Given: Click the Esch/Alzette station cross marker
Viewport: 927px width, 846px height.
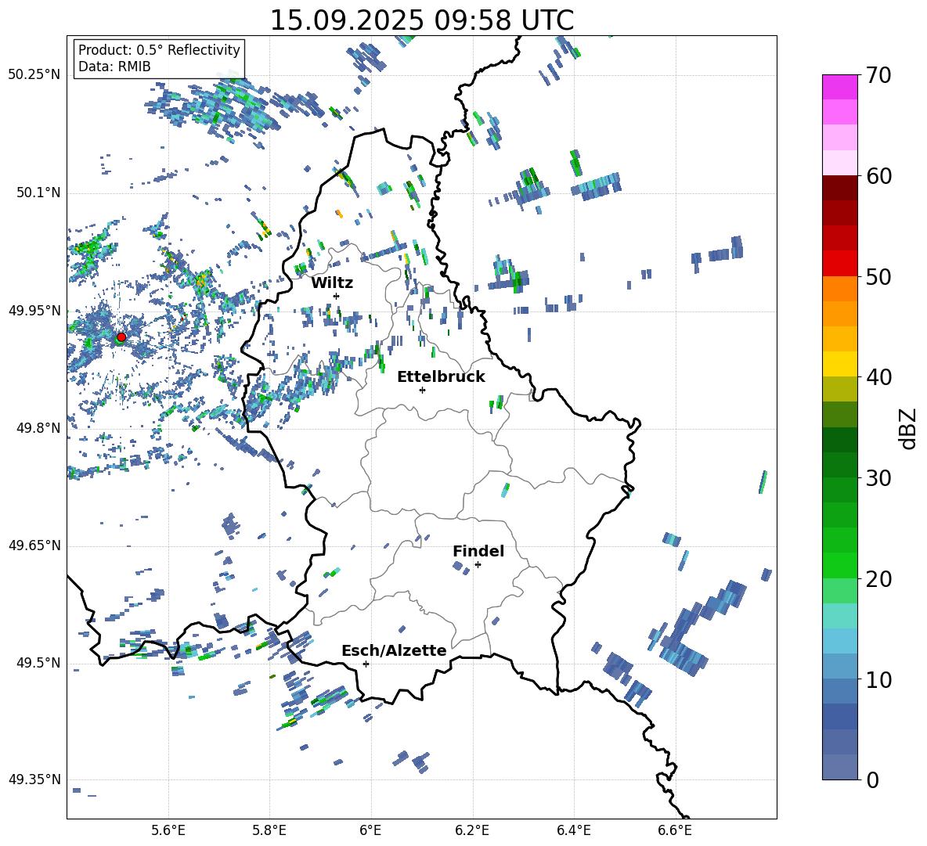Looking at the screenshot, I should [x=366, y=664].
